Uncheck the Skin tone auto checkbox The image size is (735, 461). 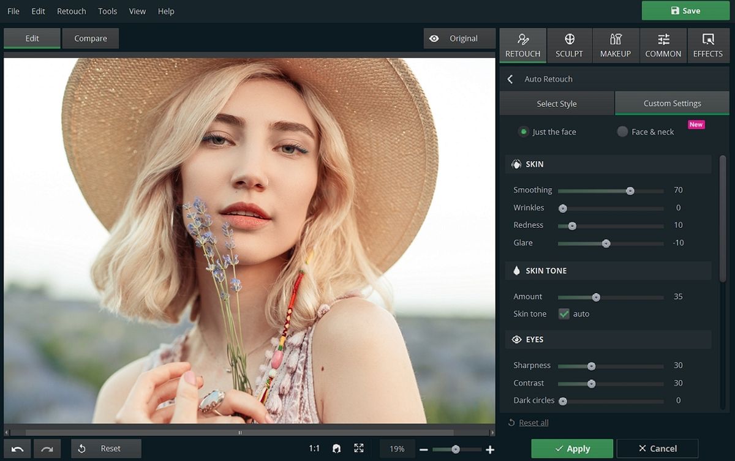tap(564, 313)
